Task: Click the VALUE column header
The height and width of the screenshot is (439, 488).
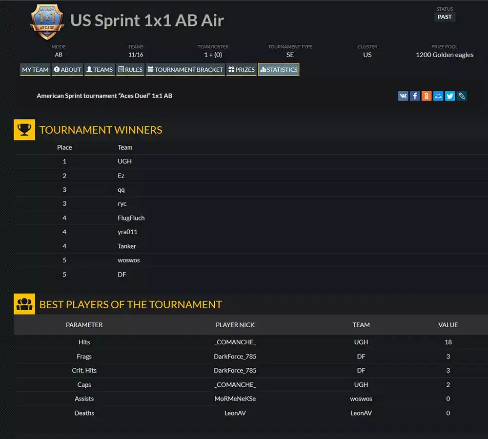Action: pos(447,325)
